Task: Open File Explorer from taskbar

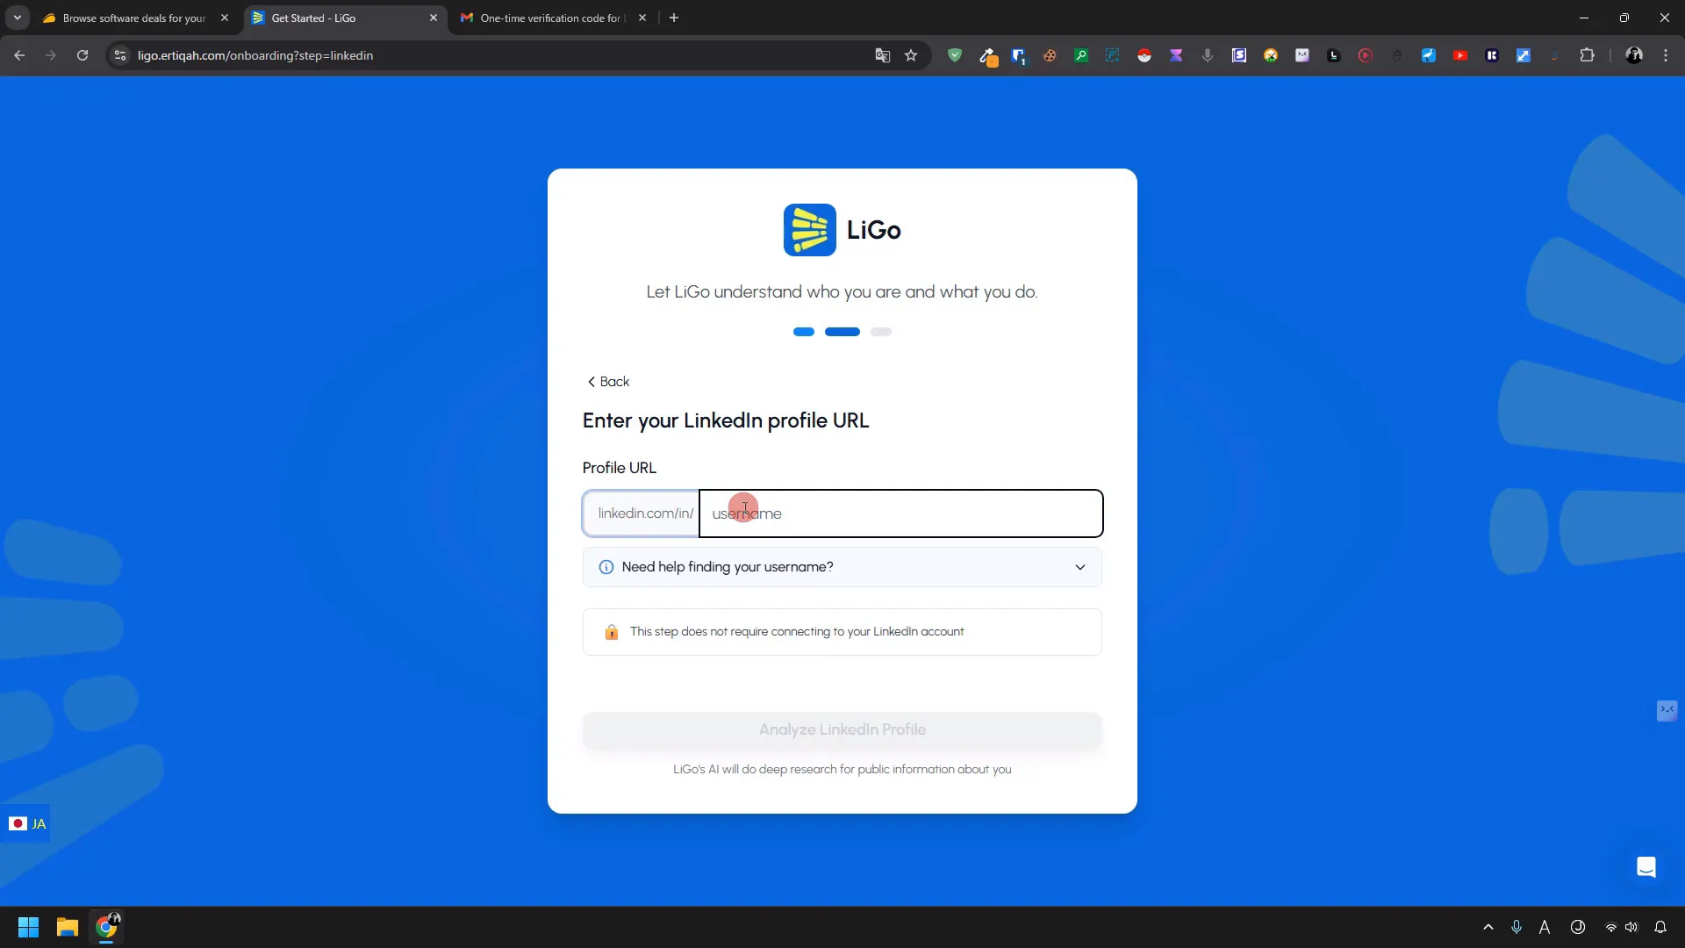Action: [68, 927]
